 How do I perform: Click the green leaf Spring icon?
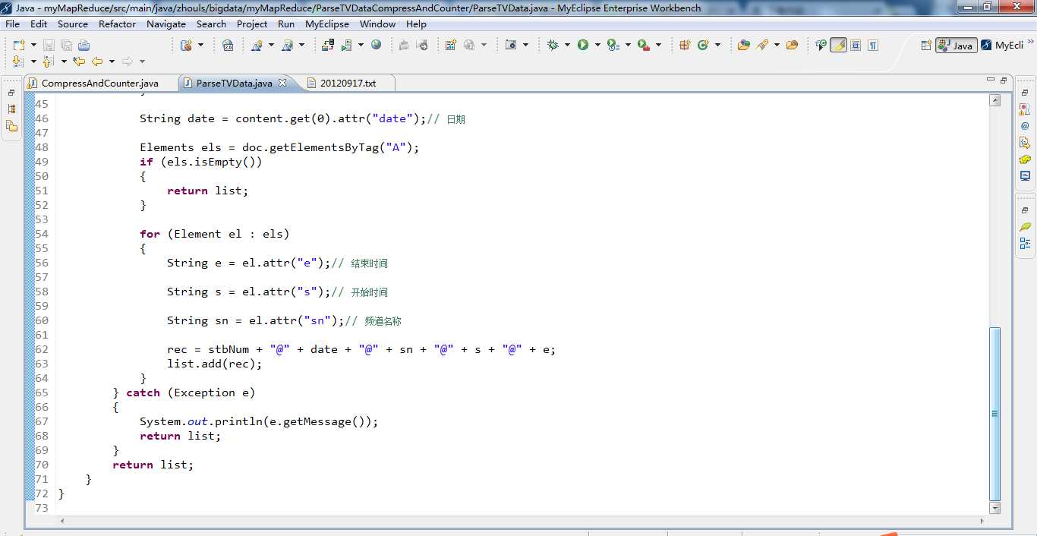(x=1025, y=227)
